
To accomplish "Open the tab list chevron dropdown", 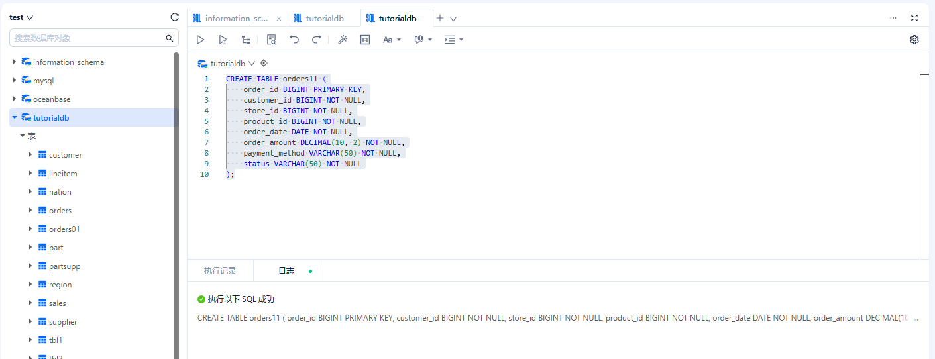I will pos(453,19).
